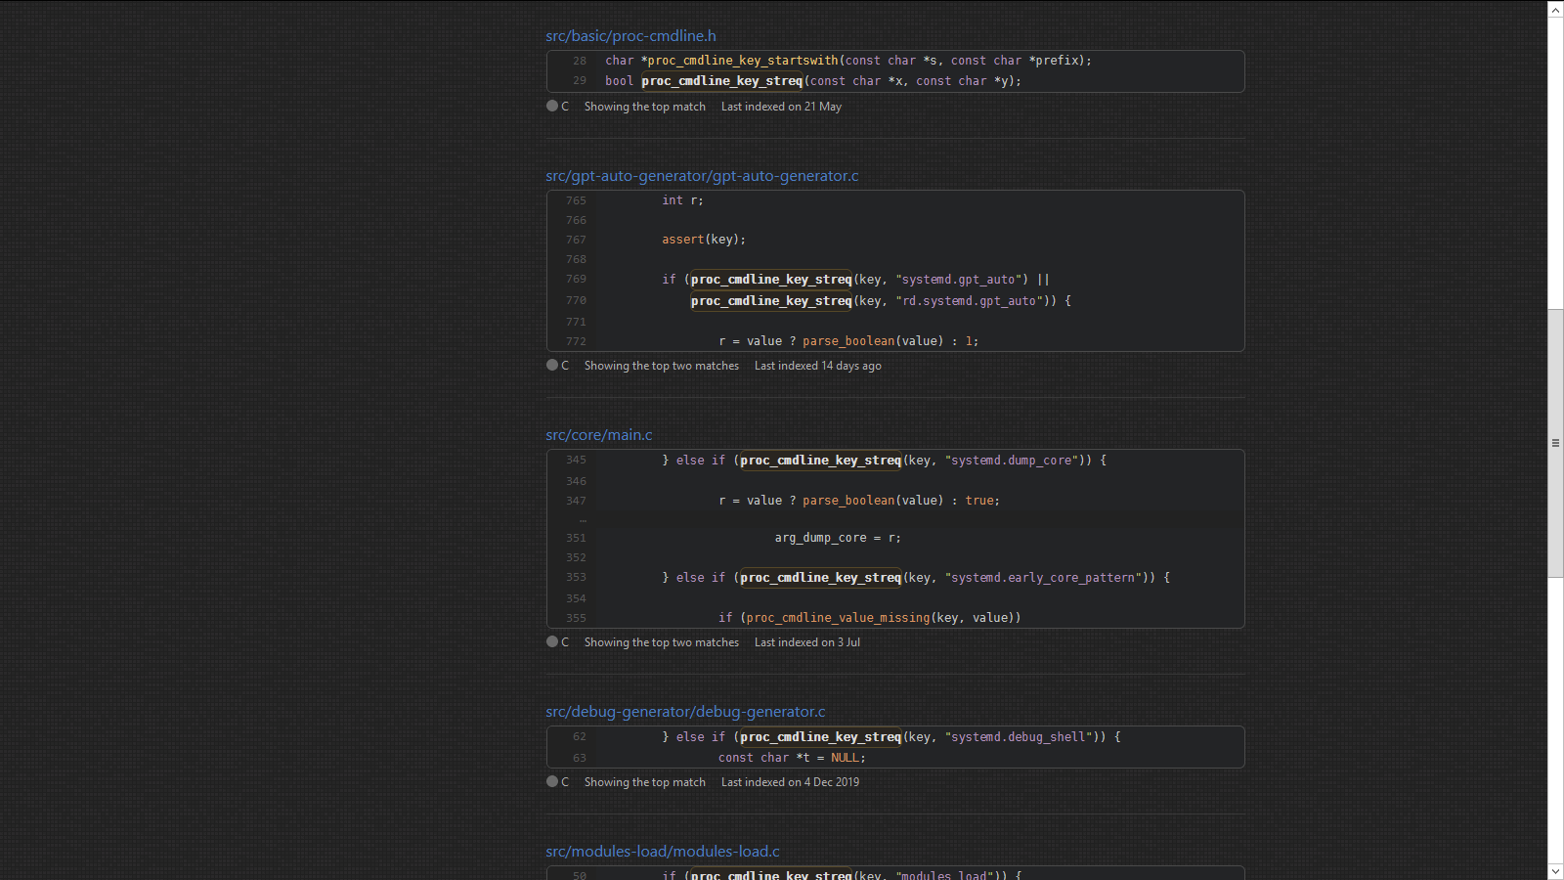Jump to line 29 in proc-cmdline.h

click(x=580, y=81)
